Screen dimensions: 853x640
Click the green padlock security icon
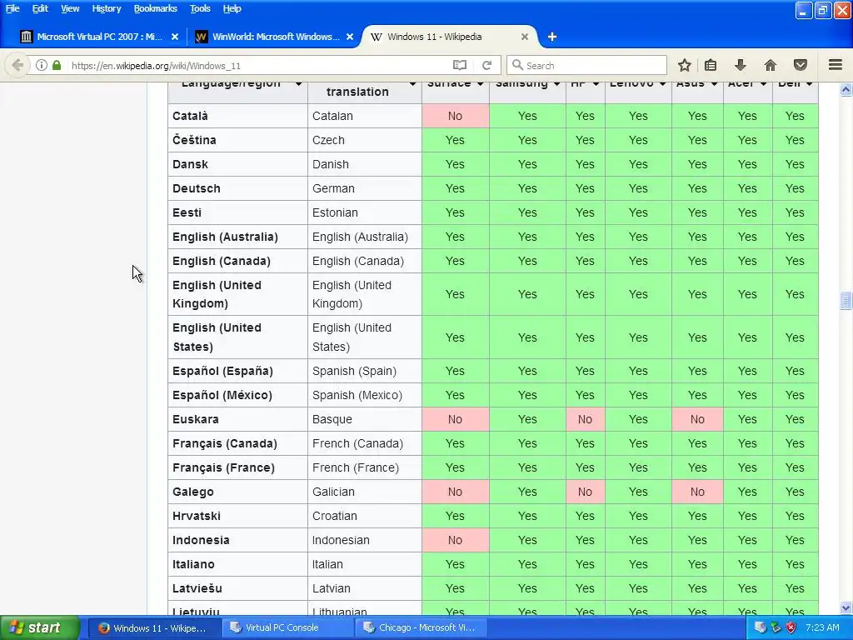pos(57,65)
